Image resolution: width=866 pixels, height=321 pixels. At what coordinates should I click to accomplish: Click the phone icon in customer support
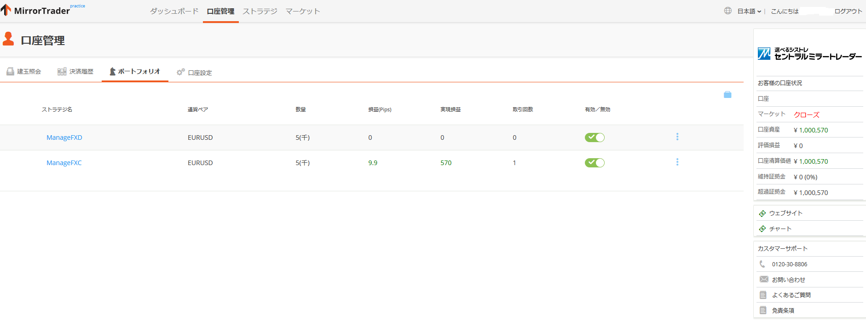[x=762, y=264]
